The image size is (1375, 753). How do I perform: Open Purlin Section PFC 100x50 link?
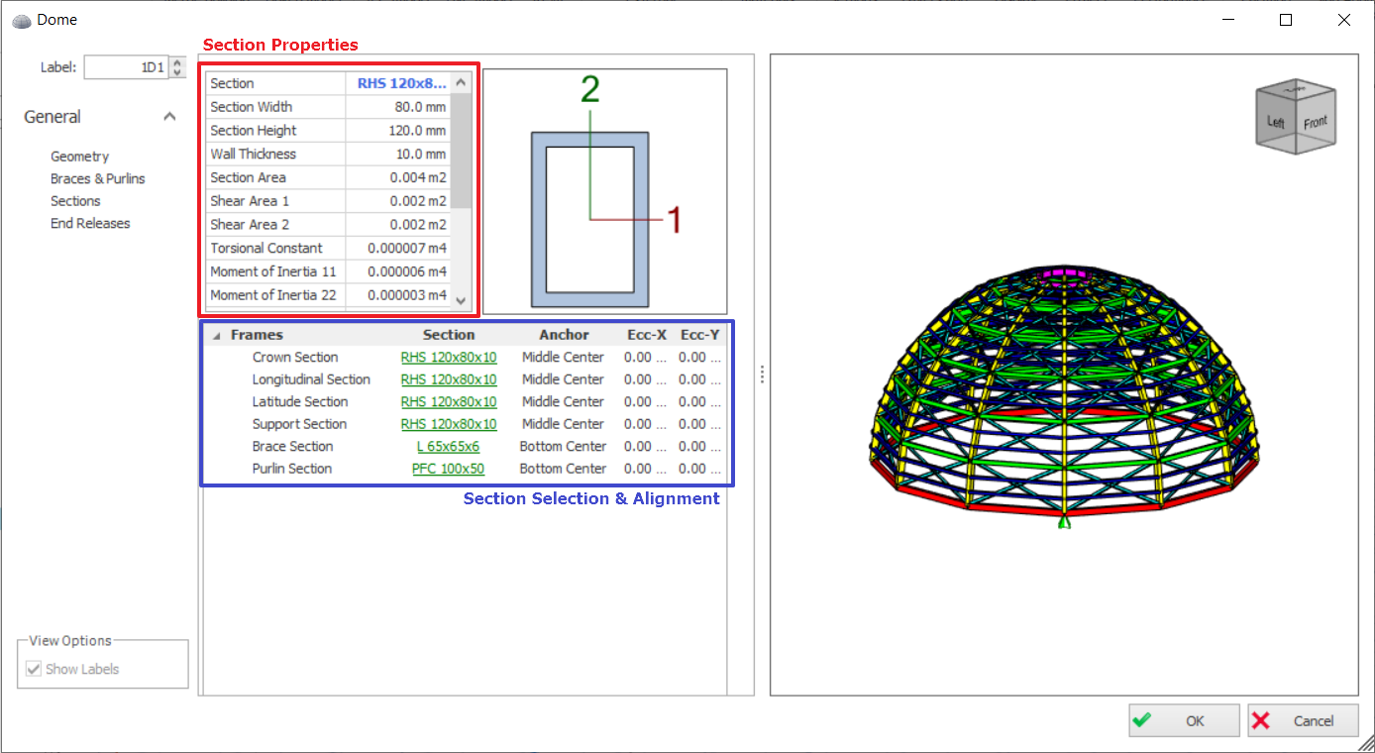[448, 469]
